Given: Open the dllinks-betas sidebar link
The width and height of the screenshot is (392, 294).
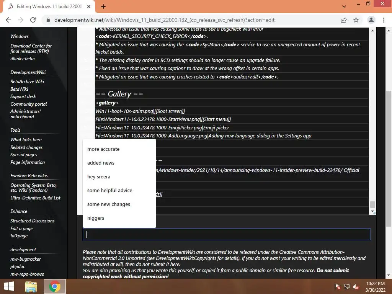Looking at the screenshot, I should [x=23, y=59].
